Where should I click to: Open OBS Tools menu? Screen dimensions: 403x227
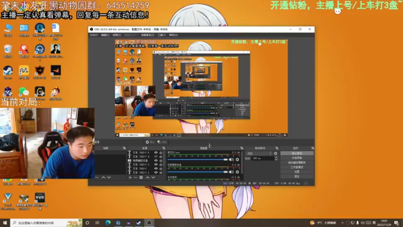click(162, 35)
